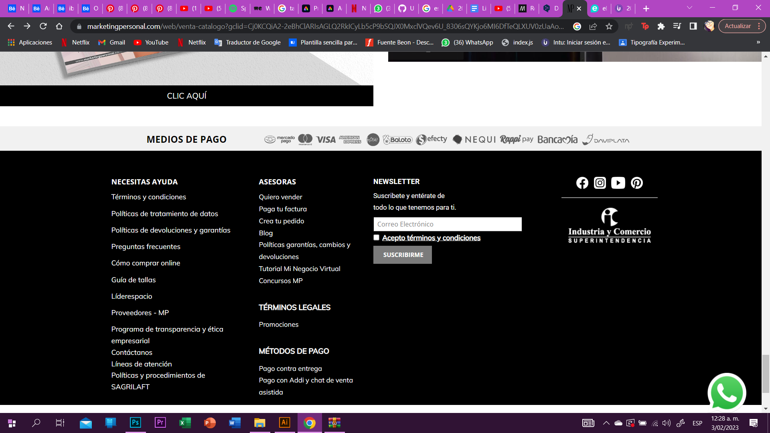Expand the bookmarks bar overflow chevron
The image size is (770, 433).
(x=758, y=42)
